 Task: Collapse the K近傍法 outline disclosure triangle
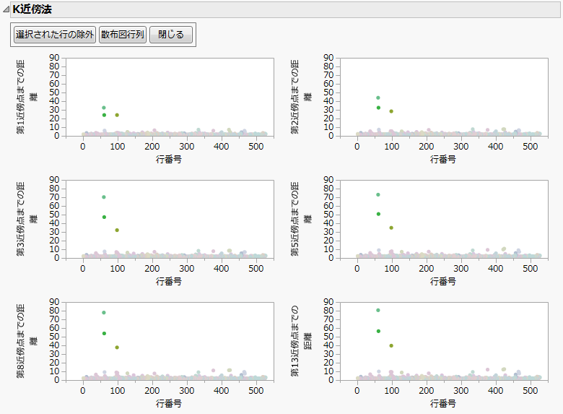tap(6, 9)
